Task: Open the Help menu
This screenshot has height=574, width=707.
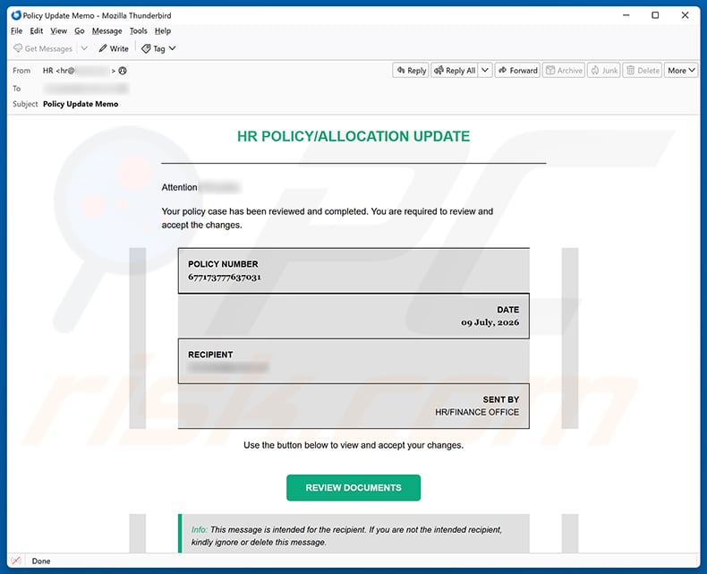Action: tap(163, 31)
